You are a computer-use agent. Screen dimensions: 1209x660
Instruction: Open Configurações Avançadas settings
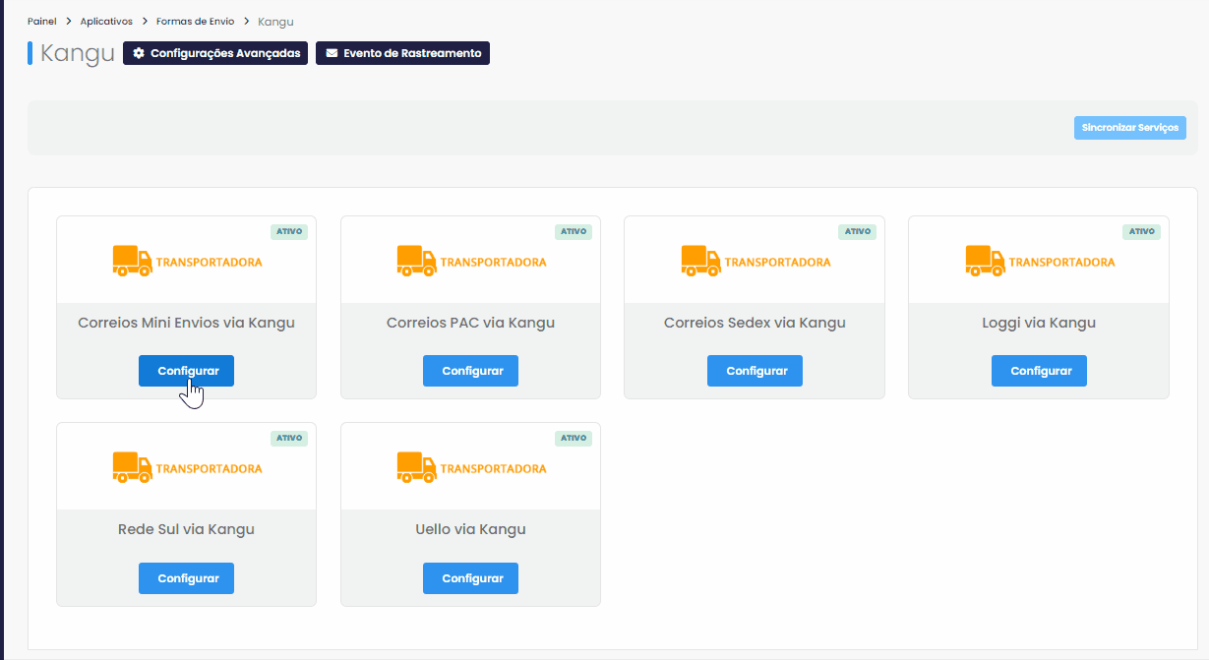pyautogui.click(x=215, y=53)
